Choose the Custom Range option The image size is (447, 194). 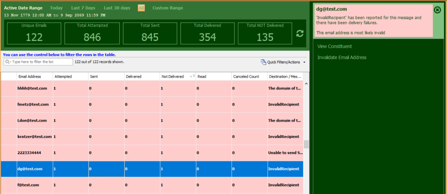(168, 8)
